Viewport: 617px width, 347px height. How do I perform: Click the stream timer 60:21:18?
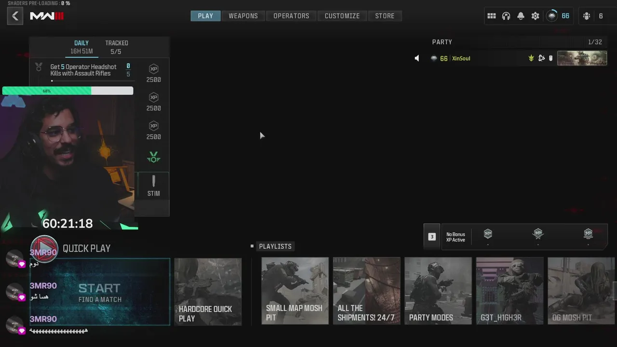point(67,223)
